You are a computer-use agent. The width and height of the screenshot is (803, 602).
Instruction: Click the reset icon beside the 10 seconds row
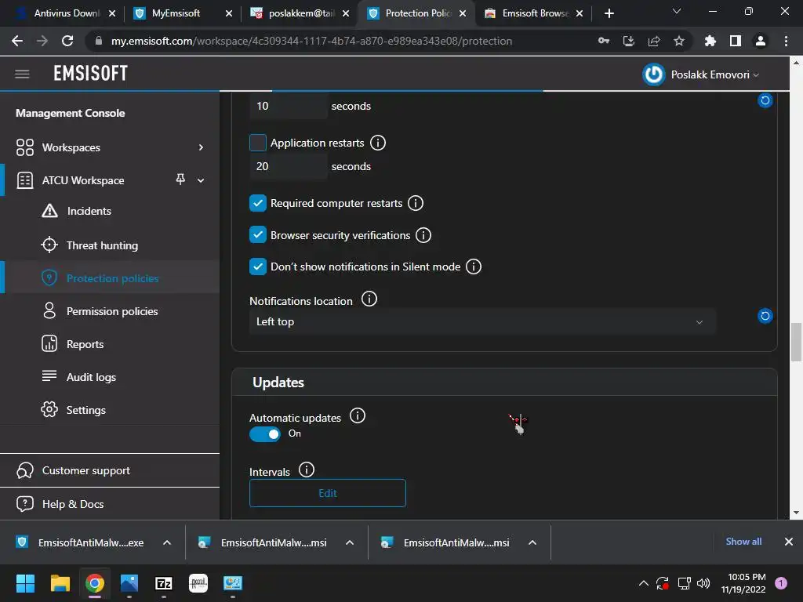(x=765, y=100)
